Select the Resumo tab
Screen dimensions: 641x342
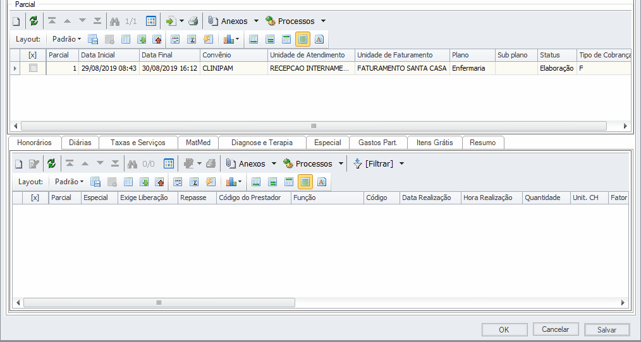tap(483, 143)
